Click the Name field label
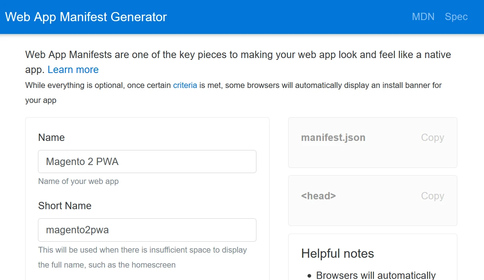 click(52, 138)
